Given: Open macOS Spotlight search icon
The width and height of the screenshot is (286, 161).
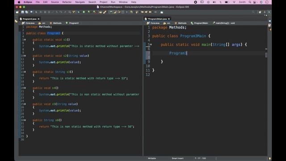Looking at the screenshot, I should (x=250, y=2).
